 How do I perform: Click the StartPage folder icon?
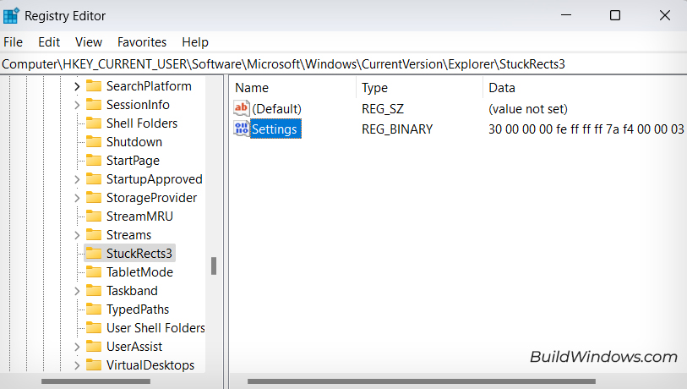click(x=94, y=160)
